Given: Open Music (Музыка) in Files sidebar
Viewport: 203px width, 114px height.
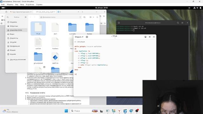Looking at the screenshot, I should click(17, 50).
